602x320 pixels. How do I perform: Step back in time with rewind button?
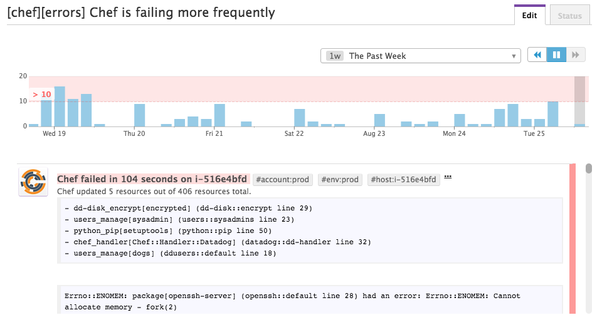[x=537, y=55]
